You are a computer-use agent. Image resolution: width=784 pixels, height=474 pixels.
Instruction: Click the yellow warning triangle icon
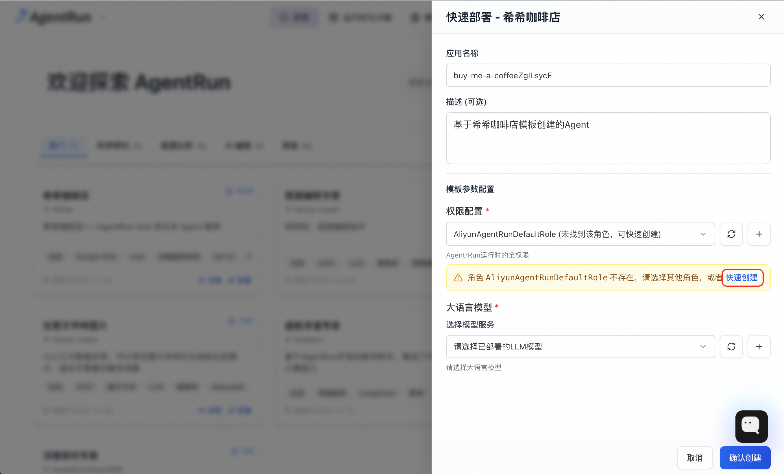(x=458, y=278)
